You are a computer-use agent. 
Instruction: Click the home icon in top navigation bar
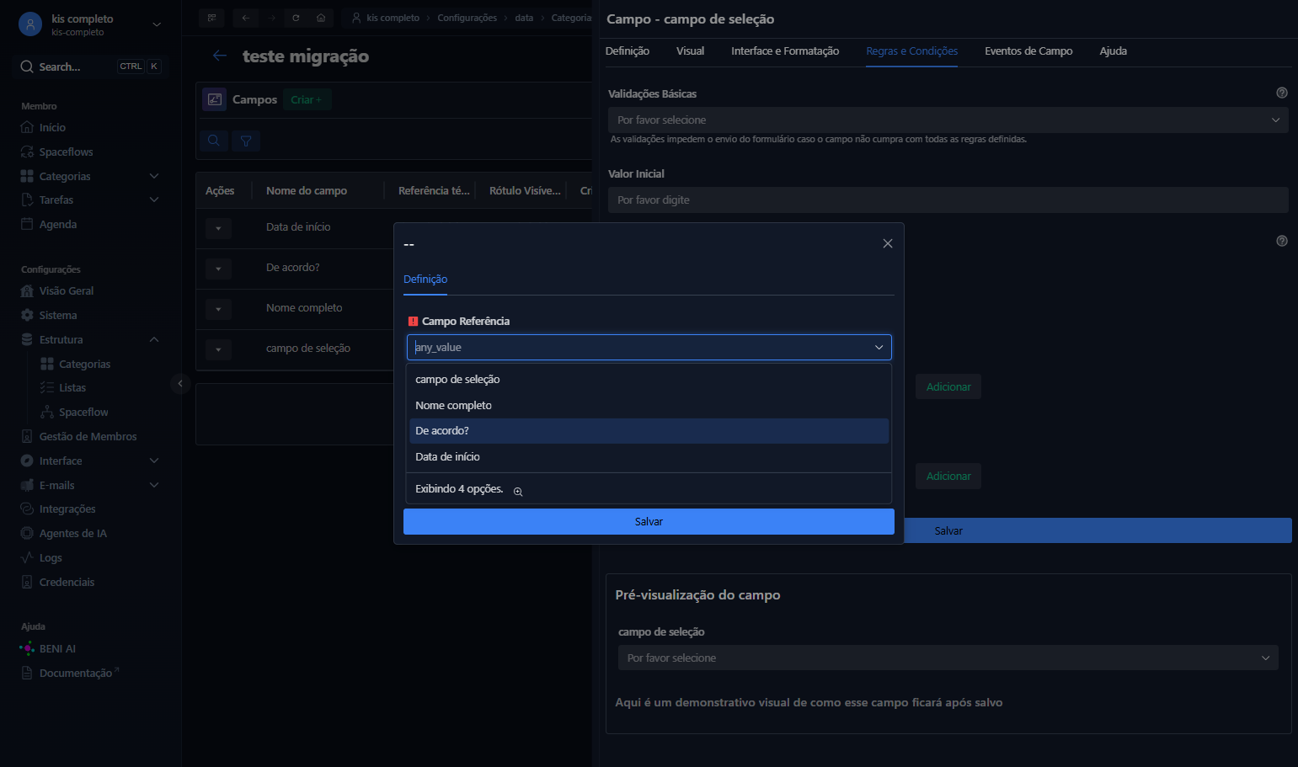pos(321,18)
